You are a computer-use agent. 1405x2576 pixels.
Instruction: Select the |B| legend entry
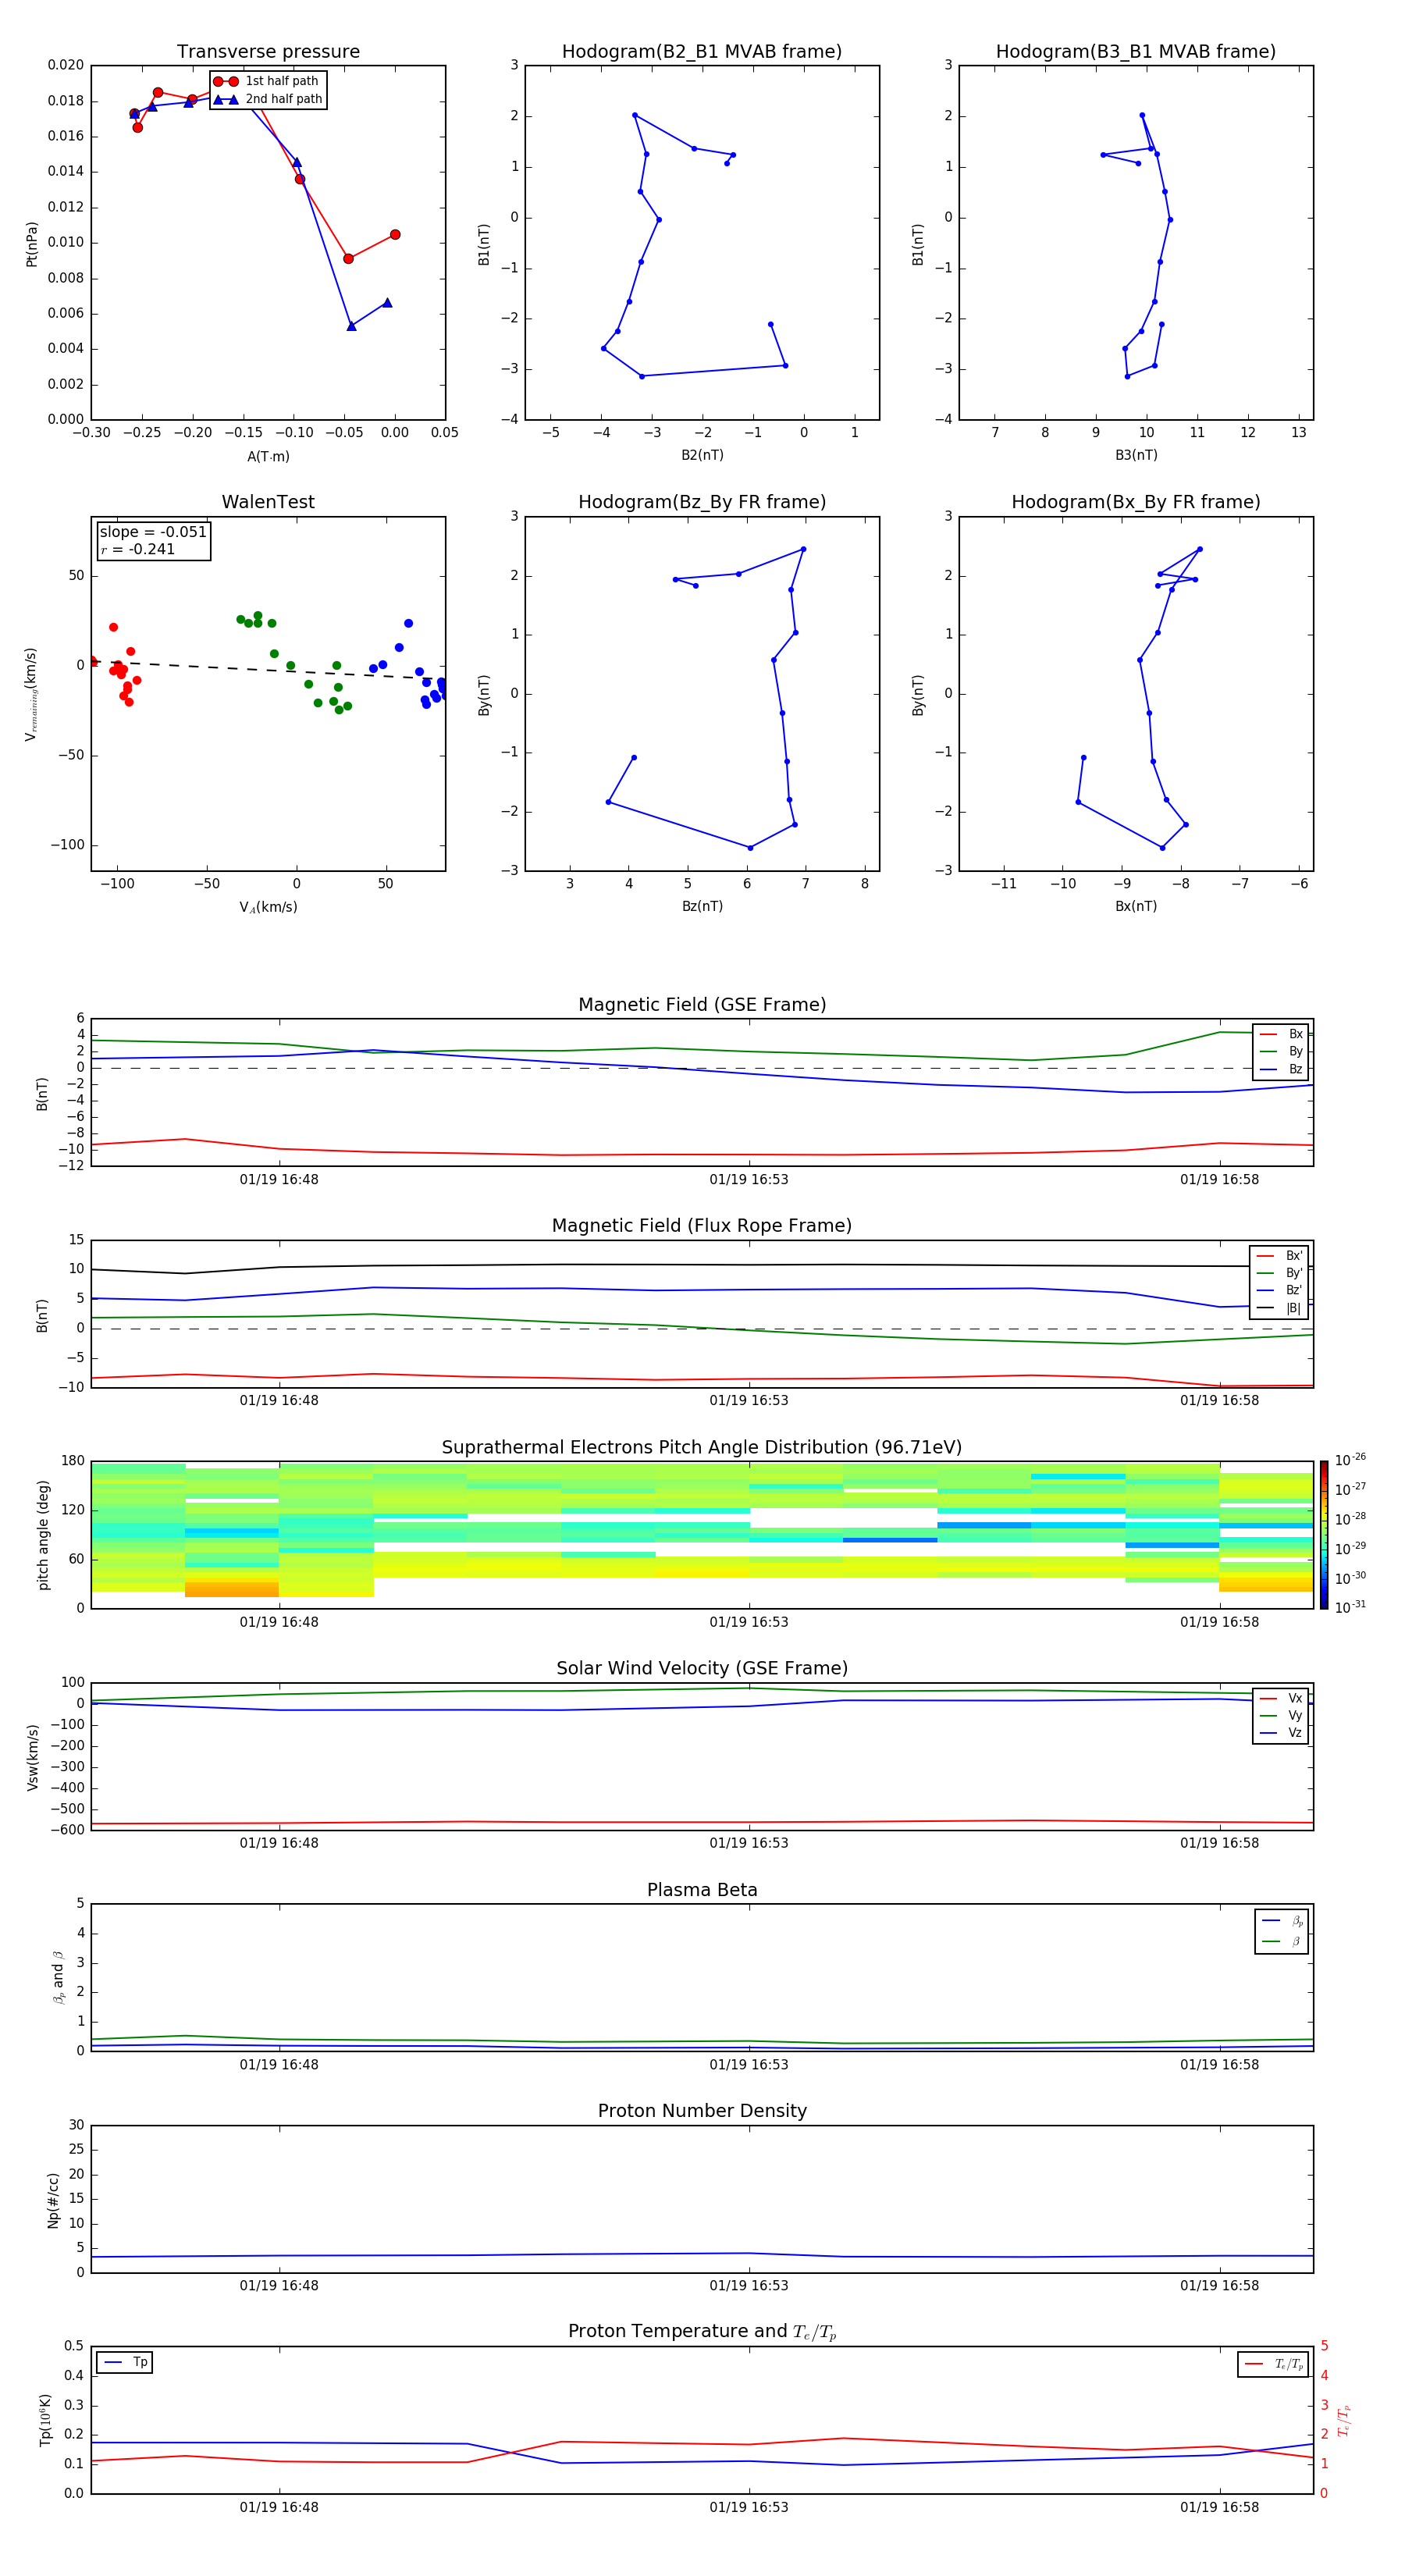tap(1279, 1308)
